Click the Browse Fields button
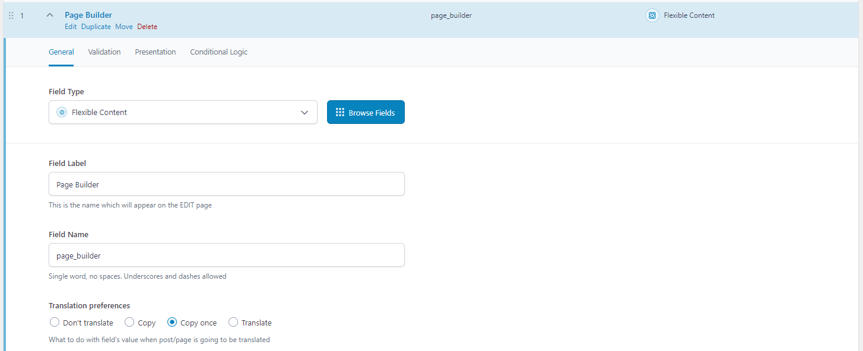The width and height of the screenshot is (863, 351). [366, 112]
